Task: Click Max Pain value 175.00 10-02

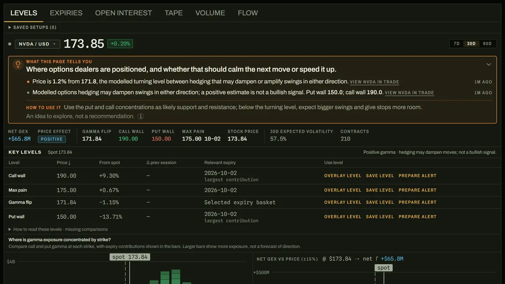Action: 201,139
